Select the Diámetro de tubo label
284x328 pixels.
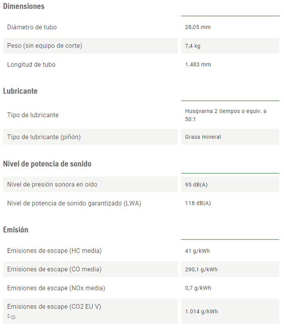point(32,27)
